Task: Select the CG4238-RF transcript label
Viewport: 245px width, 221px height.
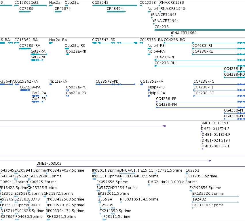Action: (164, 57)
